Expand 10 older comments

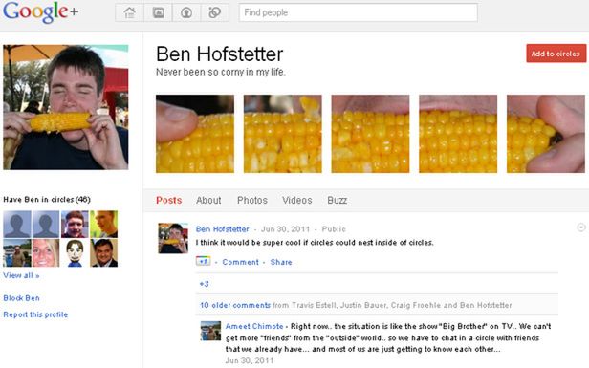click(x=235, y=305)
